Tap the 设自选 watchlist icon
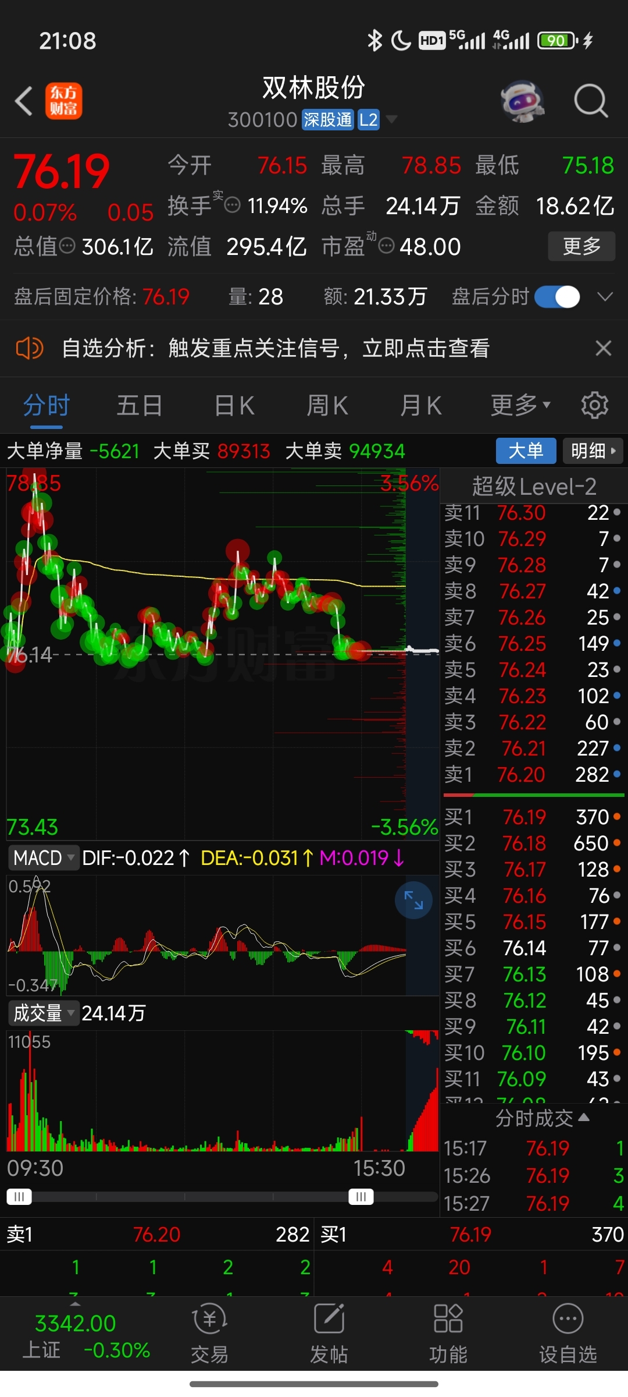628x1397 pixels. tap(568, 1334)
